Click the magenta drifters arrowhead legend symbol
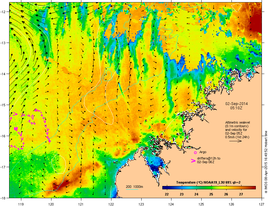 point(193,161)
